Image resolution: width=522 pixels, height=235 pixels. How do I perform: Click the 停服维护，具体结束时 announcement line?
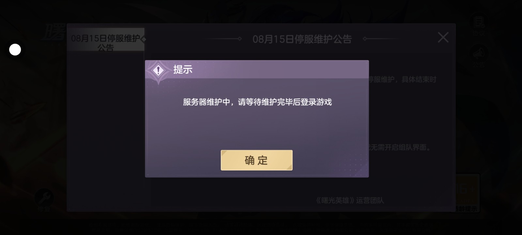click(x=403, y=80)
